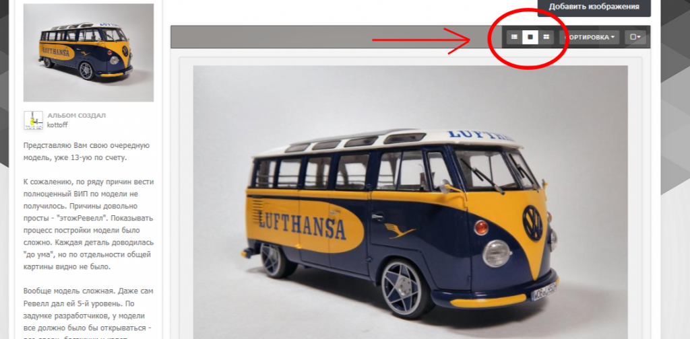This screenshot has height=339, width=690.
Task: Click the kottoff user avatar icon
Action: tap(34, 120)
